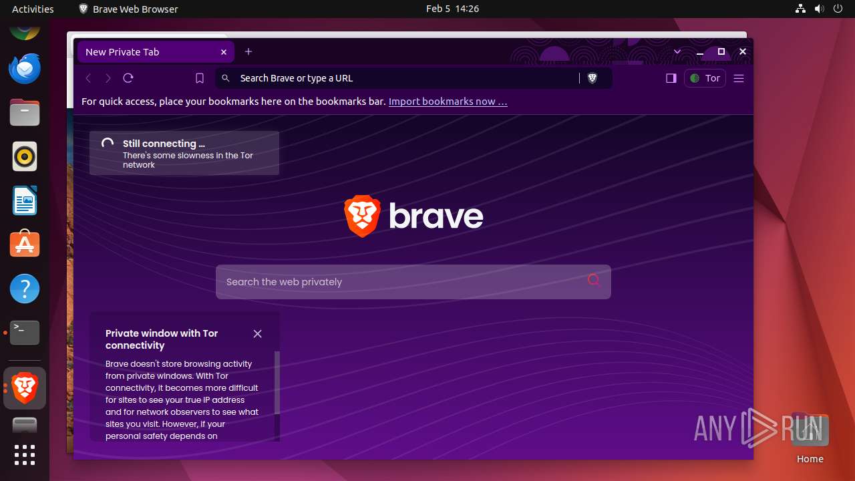
Task: Open Terminal from the dock
Action: pos(25,332)
